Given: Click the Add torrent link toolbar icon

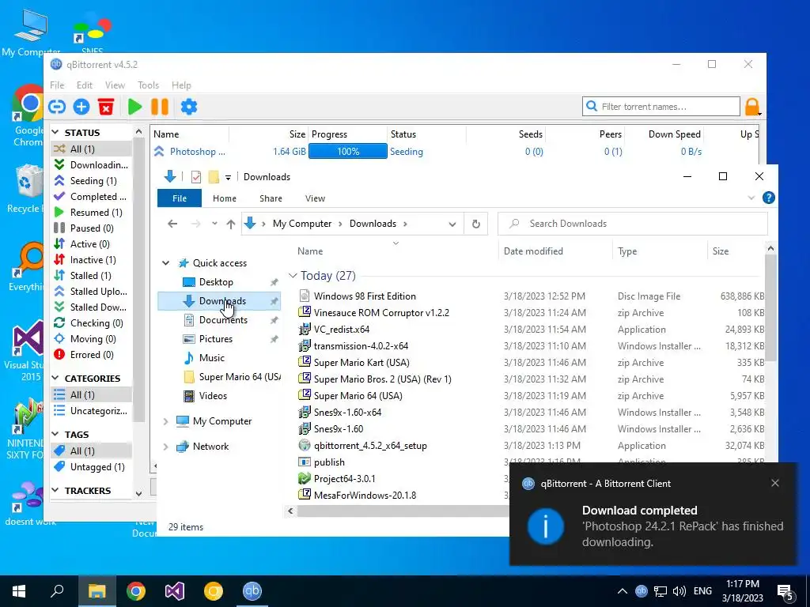Looking at the screenshot, I should 57,107.
